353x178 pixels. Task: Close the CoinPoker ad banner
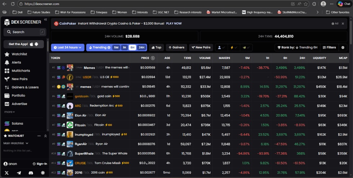tap(343, 24)
